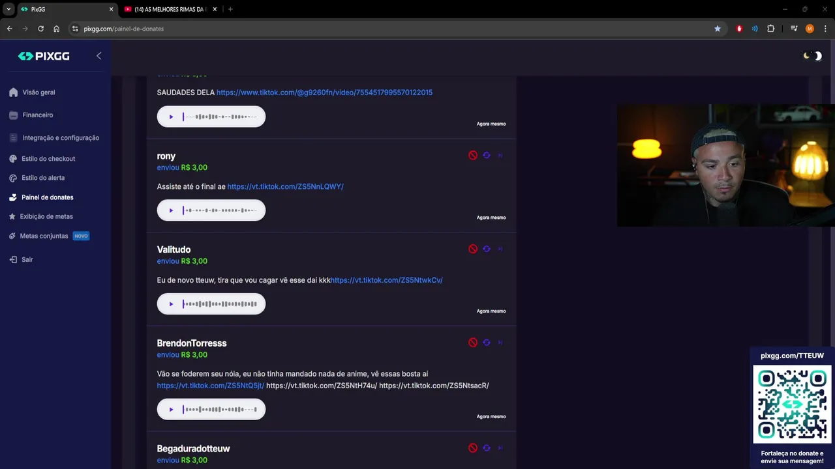Screen dimensions: 835x469
Task: Click the PIXGG logo
Action: pos(44,56)
